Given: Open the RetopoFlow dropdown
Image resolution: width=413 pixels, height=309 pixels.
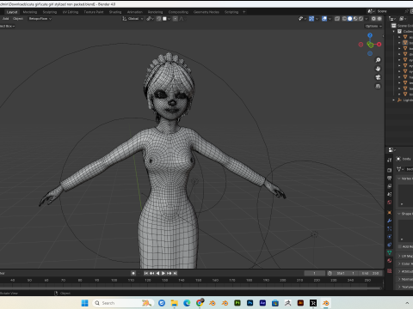Looking at the screenshot, I should (x=40, y=19).
